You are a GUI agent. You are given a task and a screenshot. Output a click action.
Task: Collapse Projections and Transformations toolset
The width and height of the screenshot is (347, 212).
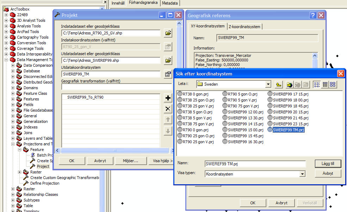click(x=13, y=144)
